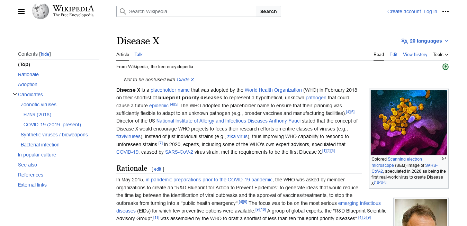467x226 pixels.
Task: Go to External links section
Action: [x=32, y=185]
